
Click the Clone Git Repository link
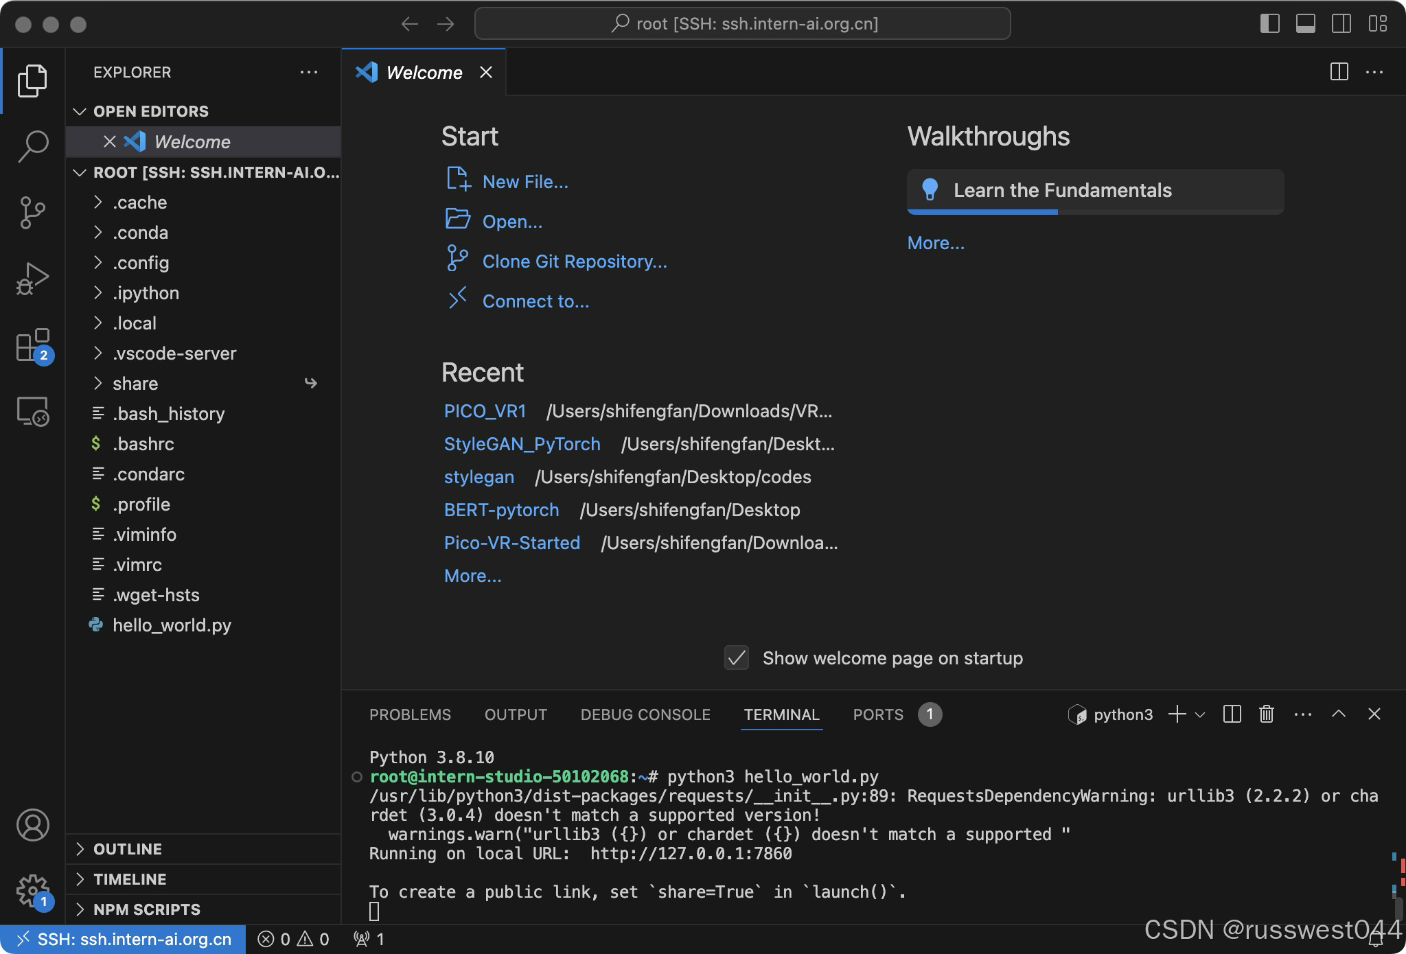(x=575, y=261)
